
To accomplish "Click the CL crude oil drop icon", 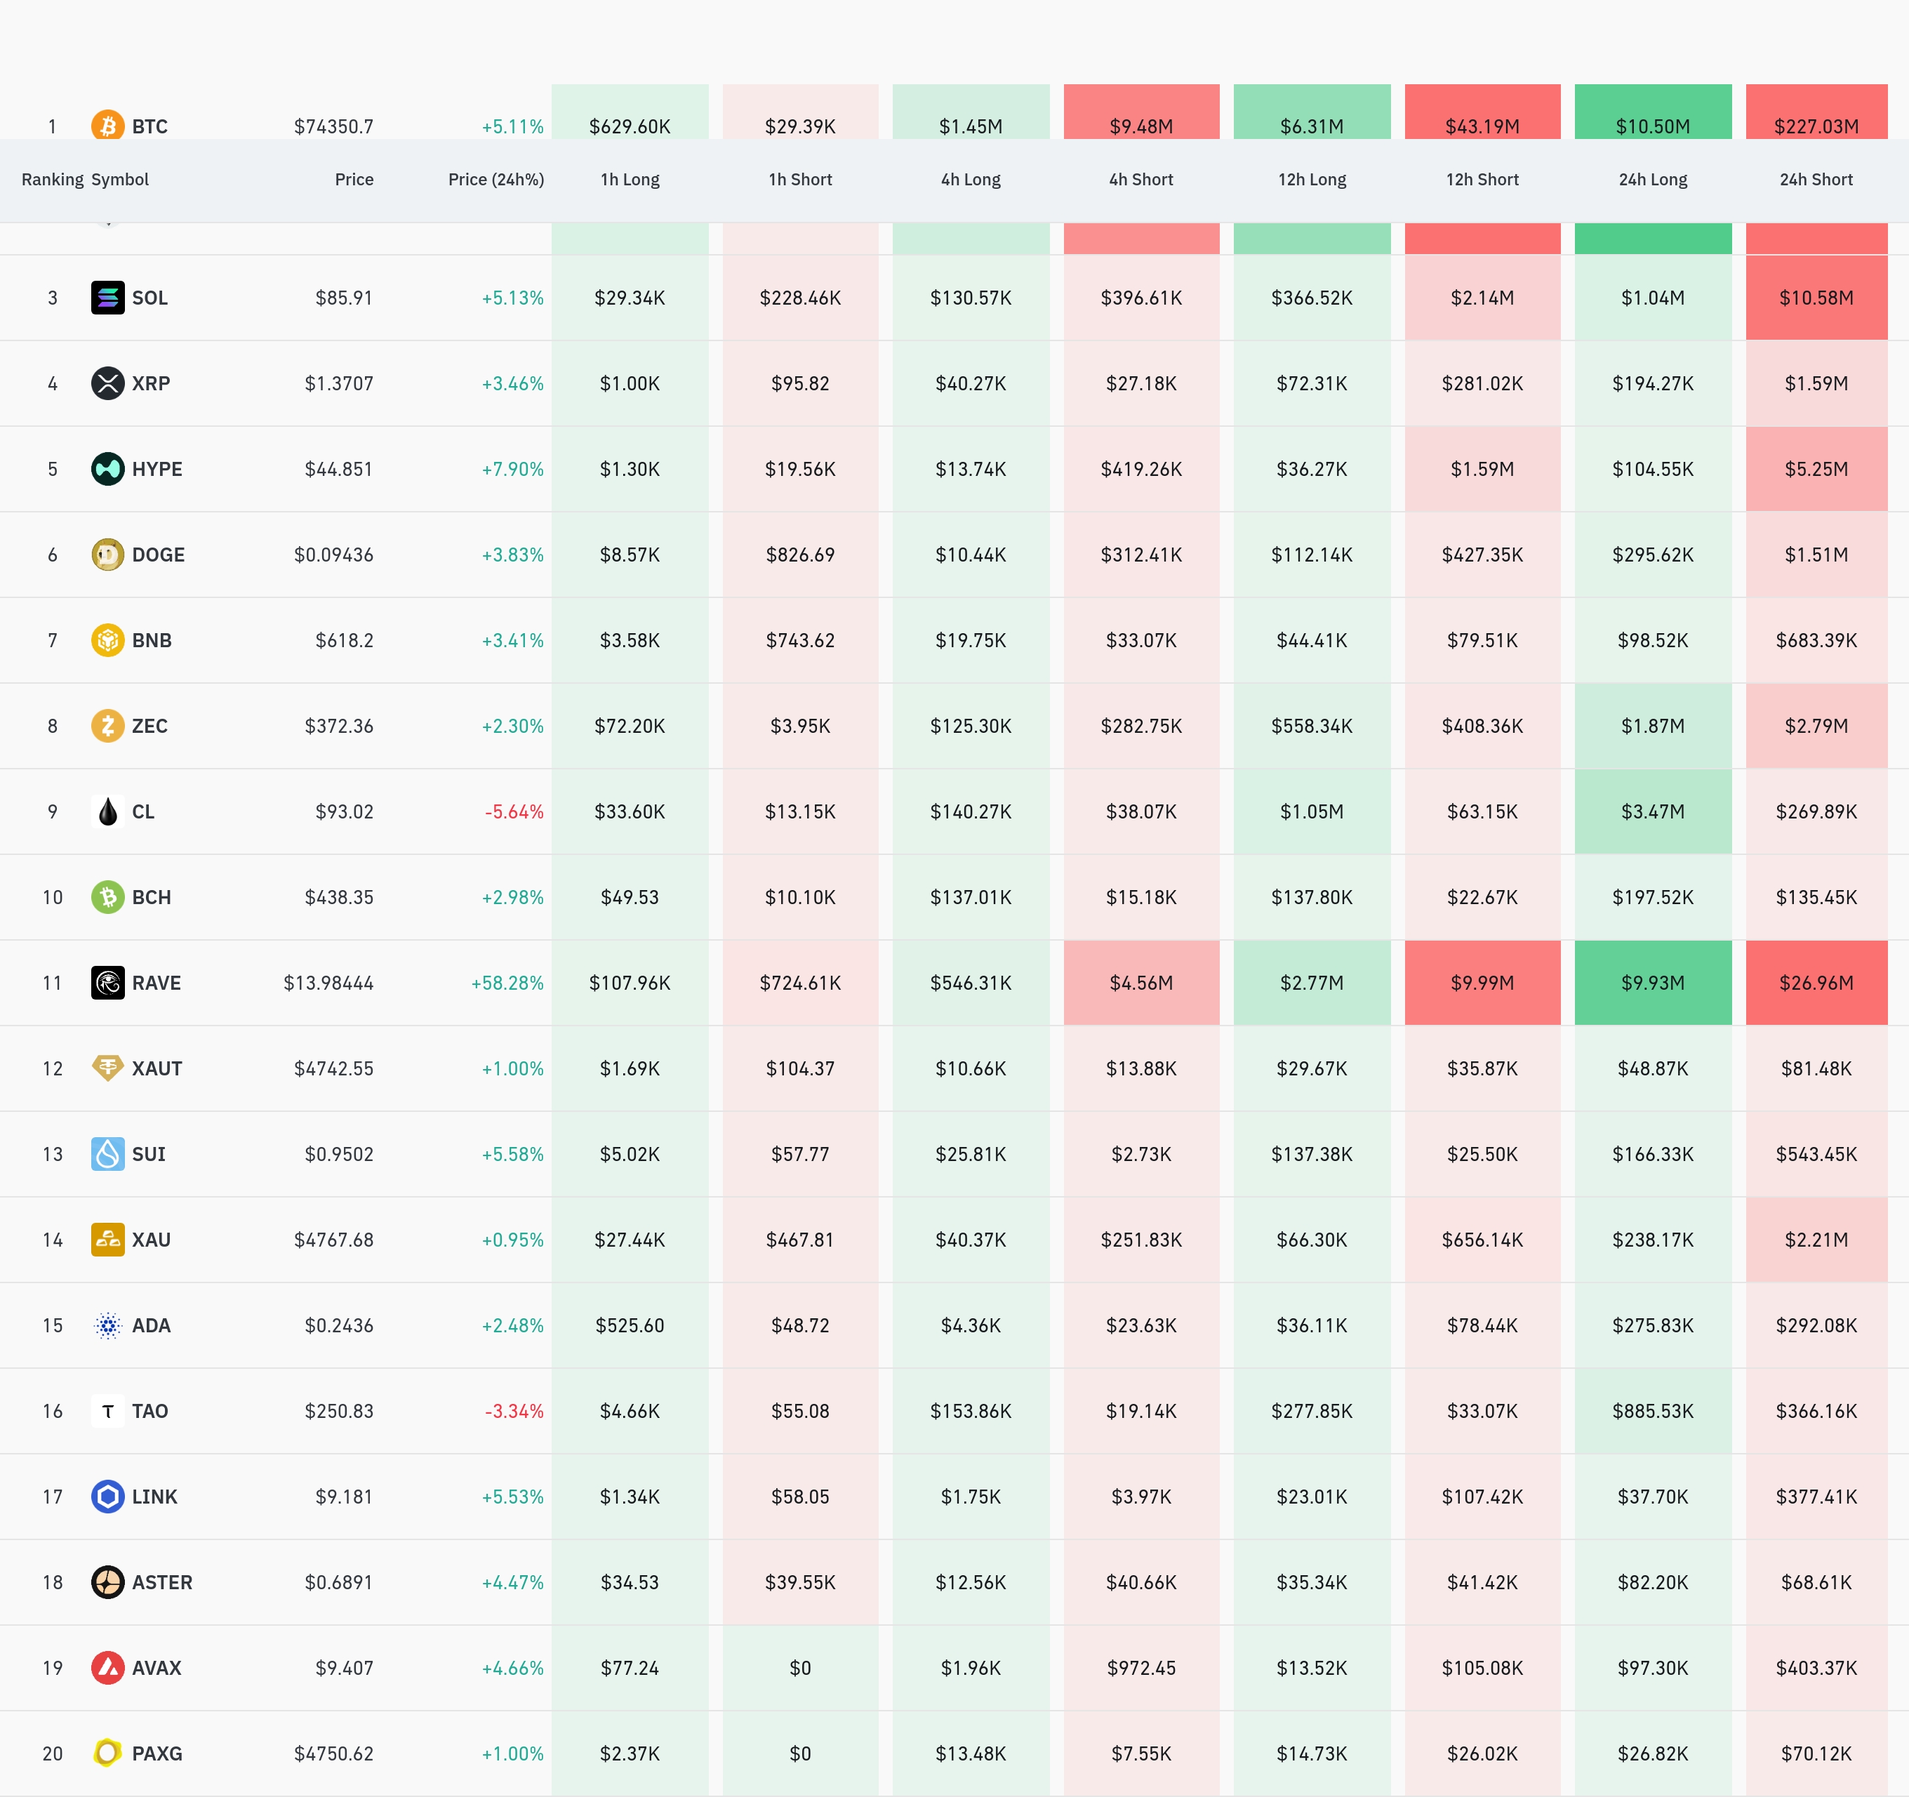I will [107, 811].
